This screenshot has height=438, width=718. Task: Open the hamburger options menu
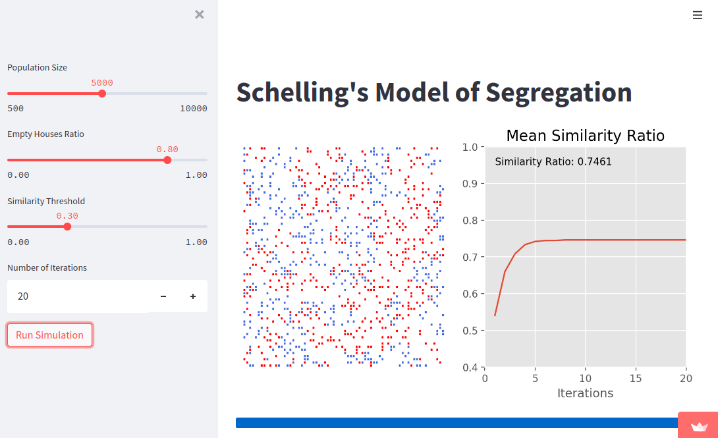tap(698, 14)
